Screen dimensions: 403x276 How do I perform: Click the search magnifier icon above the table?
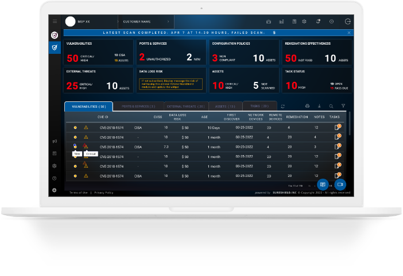coord(331,106)
